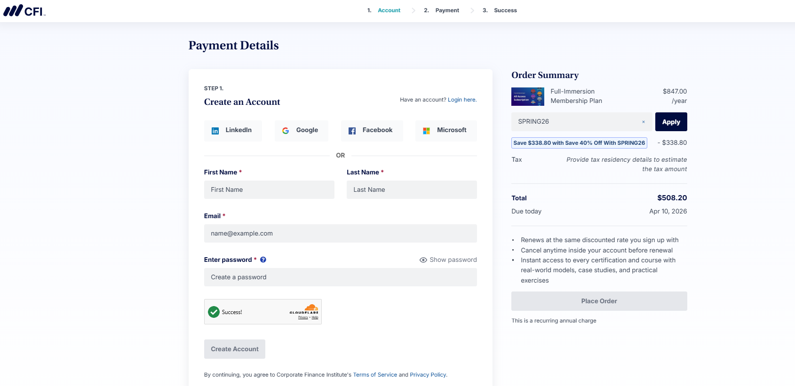Screen dimensions: 795x386
Task: Click the tax residency details message
Action: click(x=627, y=165)
